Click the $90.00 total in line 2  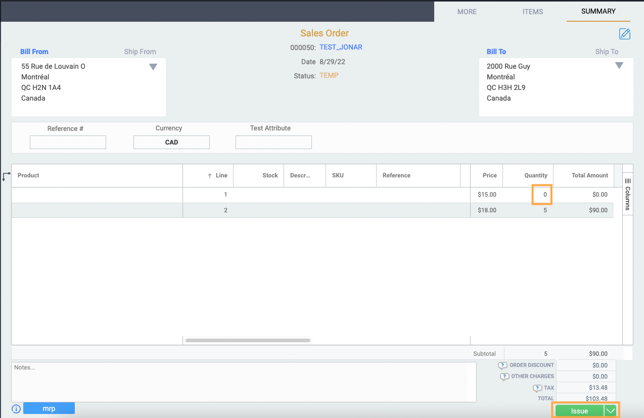pos(583,210)
